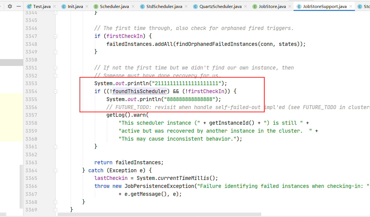Image resolution: width=370 pixels, height=217 pixels.
Task: Toggle fold end marker at line 3361
Action: [56, 147]
